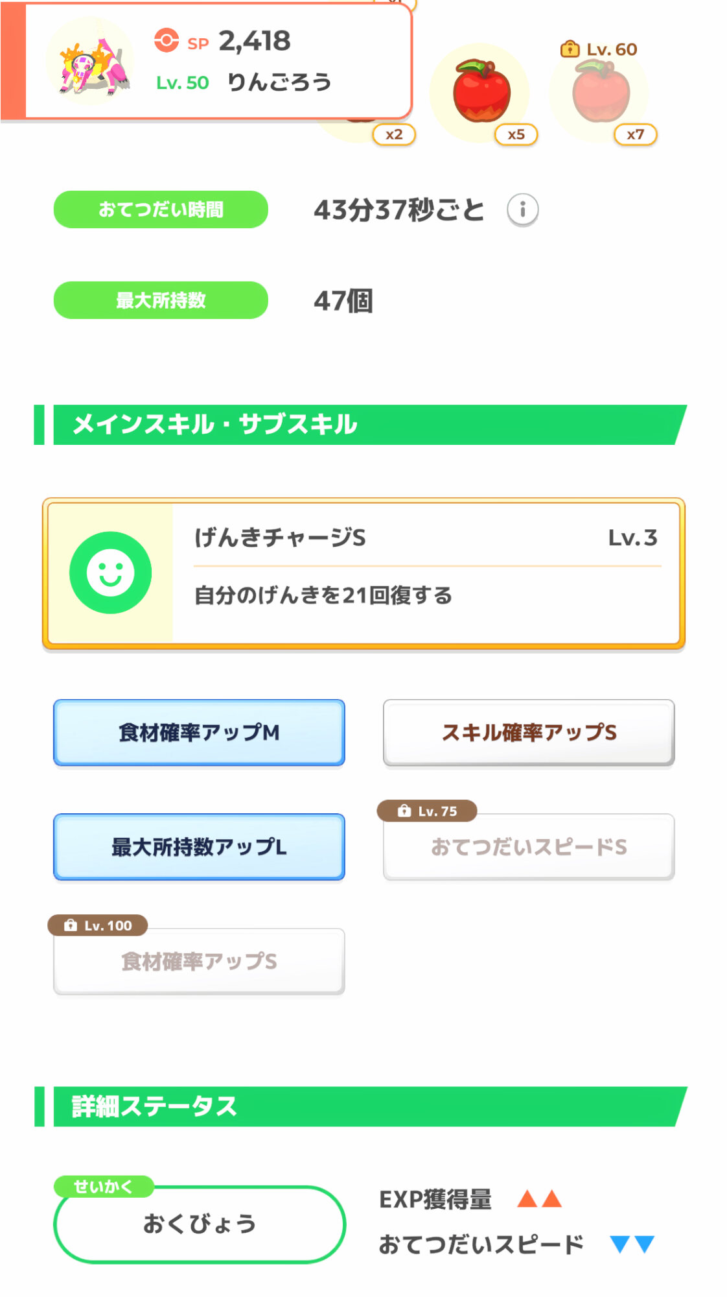Select the locked Lv. 60 apple ingredient

(601, 92)
